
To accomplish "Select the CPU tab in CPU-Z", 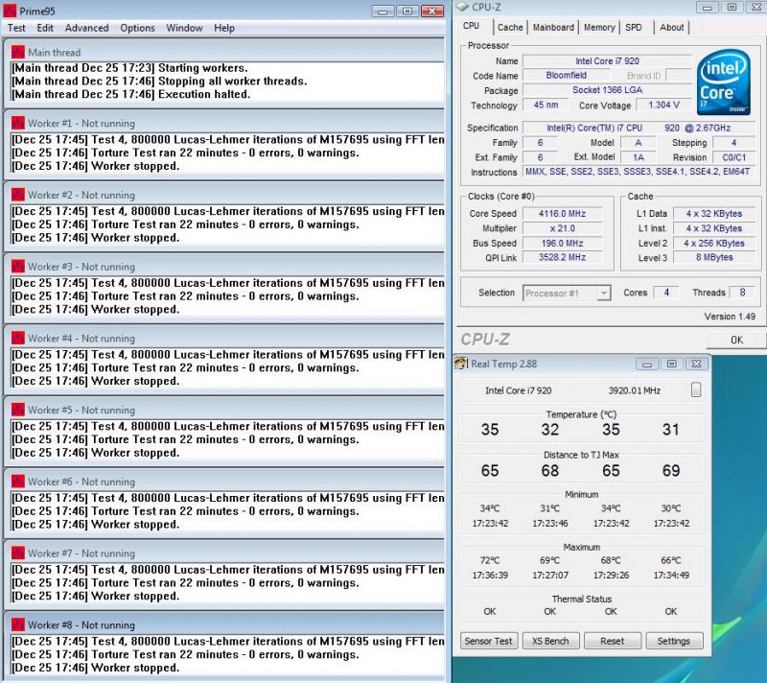I will pyautogui.click(x=471, y=26).
